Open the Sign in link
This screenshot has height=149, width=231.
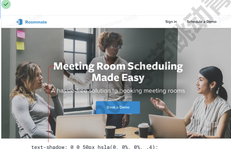coord(171,22)
